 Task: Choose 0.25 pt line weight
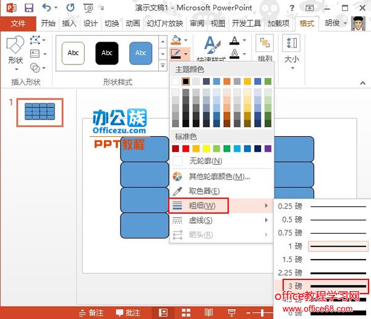[x=322, y=206]
